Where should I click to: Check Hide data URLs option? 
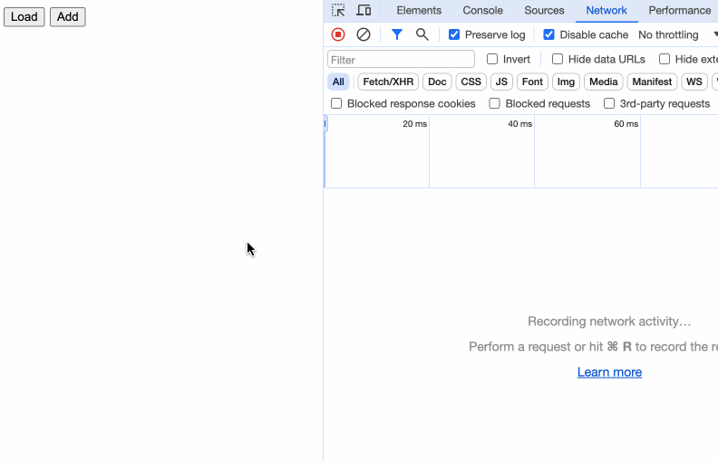click(x=558, y=59)
